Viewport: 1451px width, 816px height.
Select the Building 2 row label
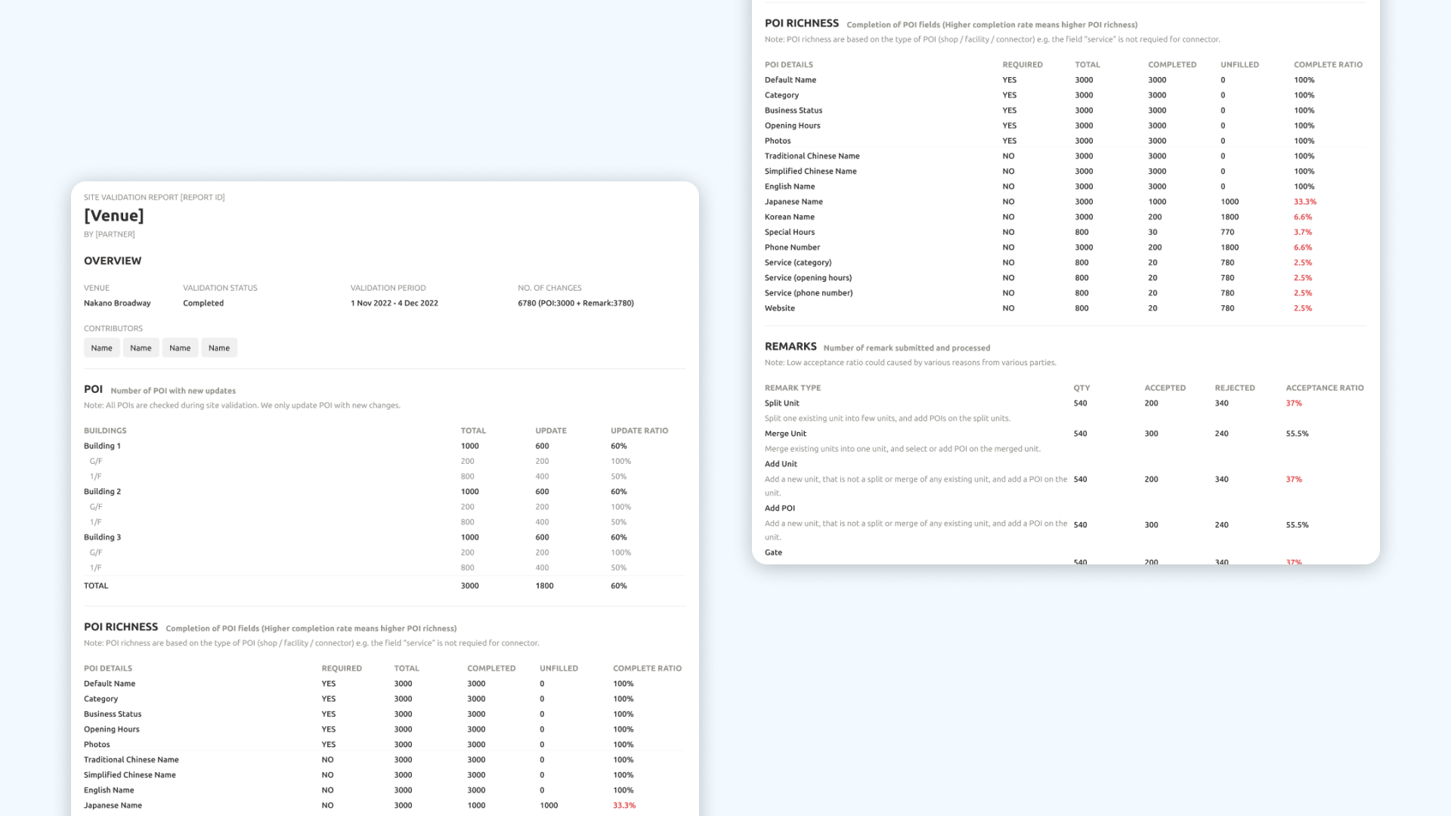coord(102,492)
